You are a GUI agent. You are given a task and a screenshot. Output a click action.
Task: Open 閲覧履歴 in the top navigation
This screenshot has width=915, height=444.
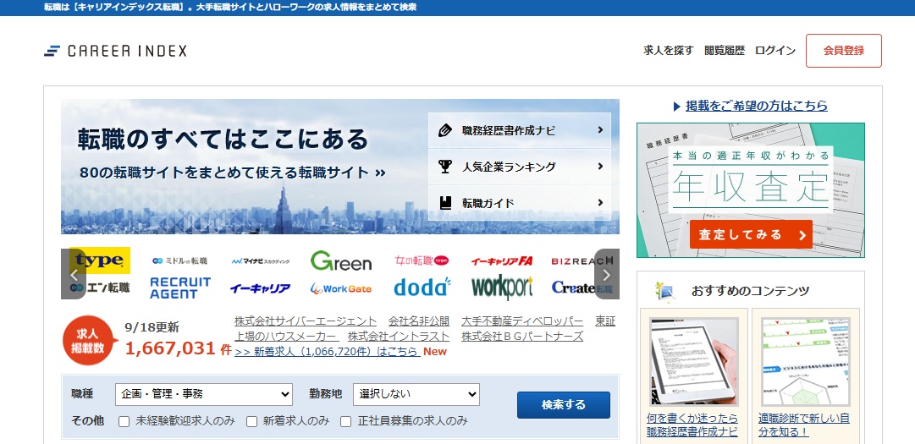click(x=725, y=51)
